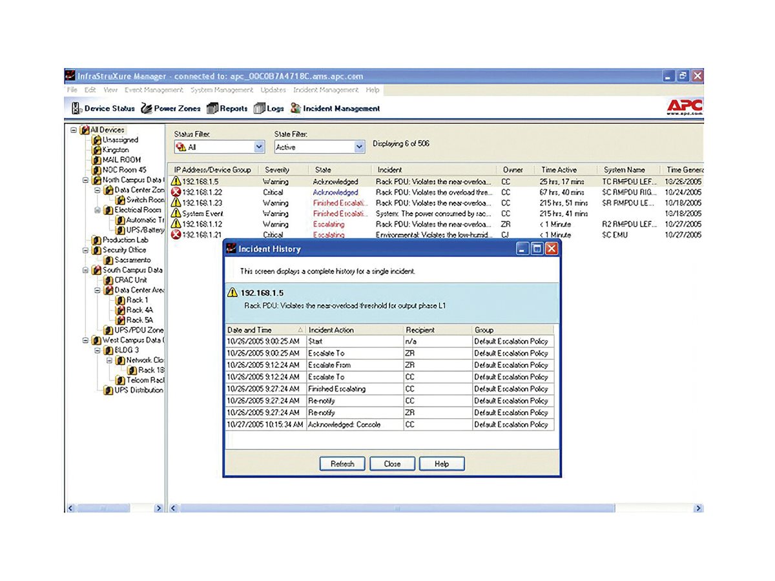Viewport: 775px width, 581px height.
Task: Collapse the Security Office tree node
Action: (x=86, y=250)
